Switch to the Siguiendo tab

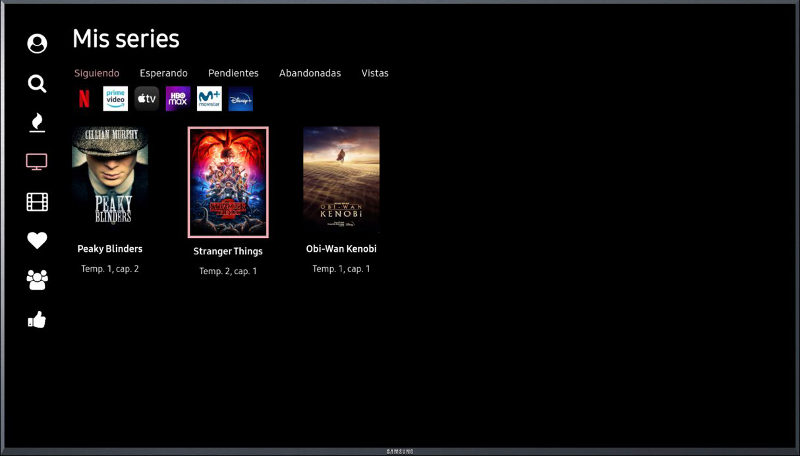(97, 73)
